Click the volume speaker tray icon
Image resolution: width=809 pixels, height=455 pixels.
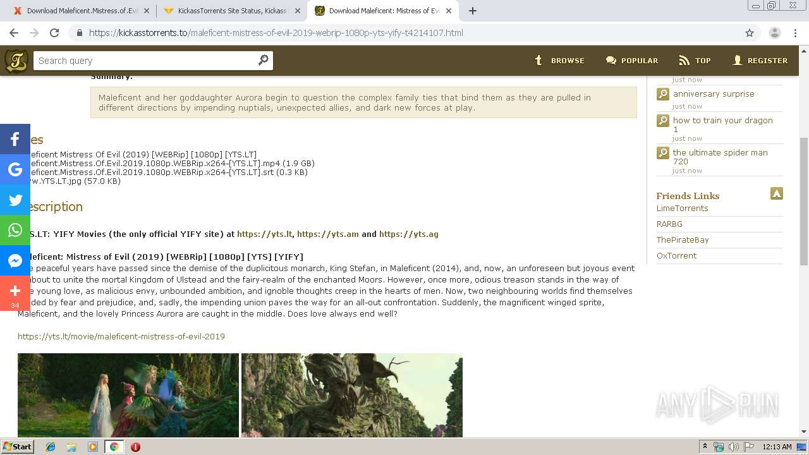(734, 447)
